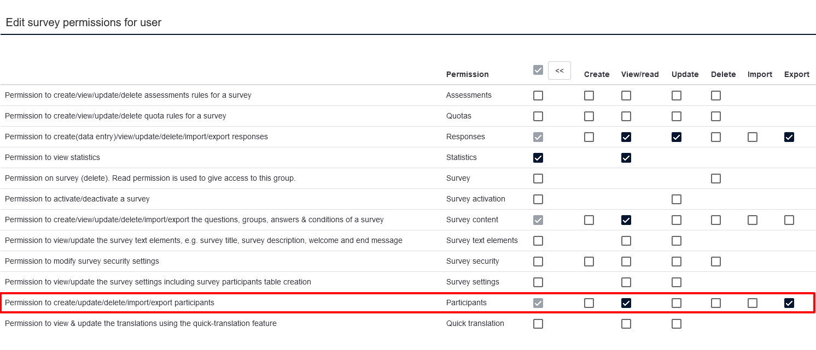816x350 pixels.
Task: Enable Create permission for Survey security
Action: 589,262
